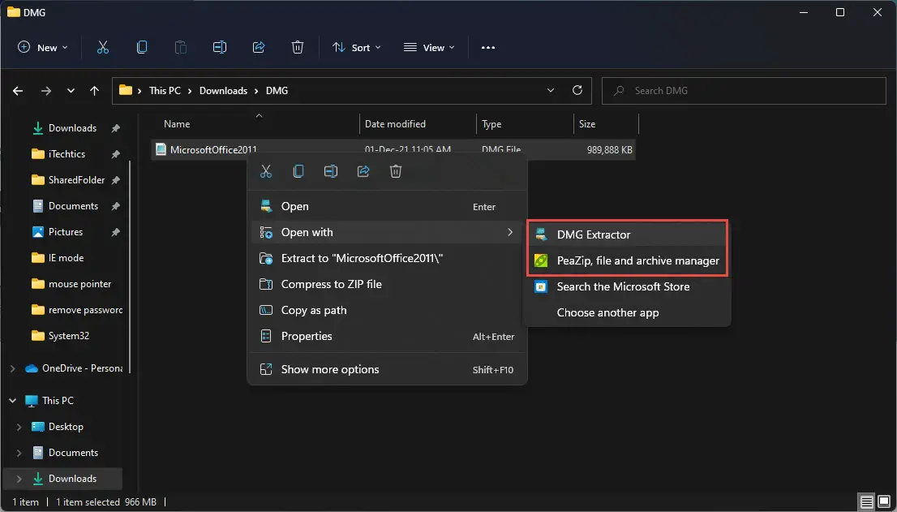Click the Paste icon in the top toolbar

[x=181, y=48]
